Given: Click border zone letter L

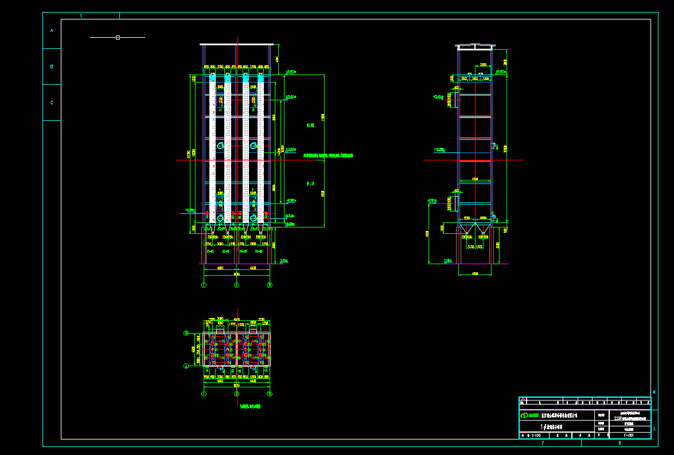Looking at the screenshot, I should point(654,428).
